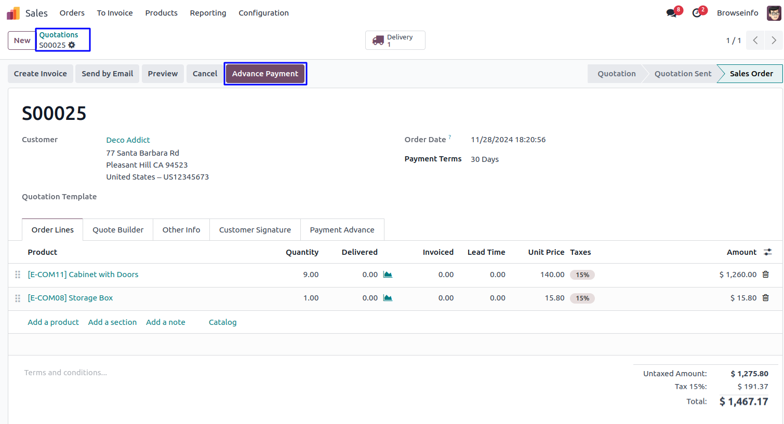
Task: Open the chat messages icon
Action: [671, 13]
